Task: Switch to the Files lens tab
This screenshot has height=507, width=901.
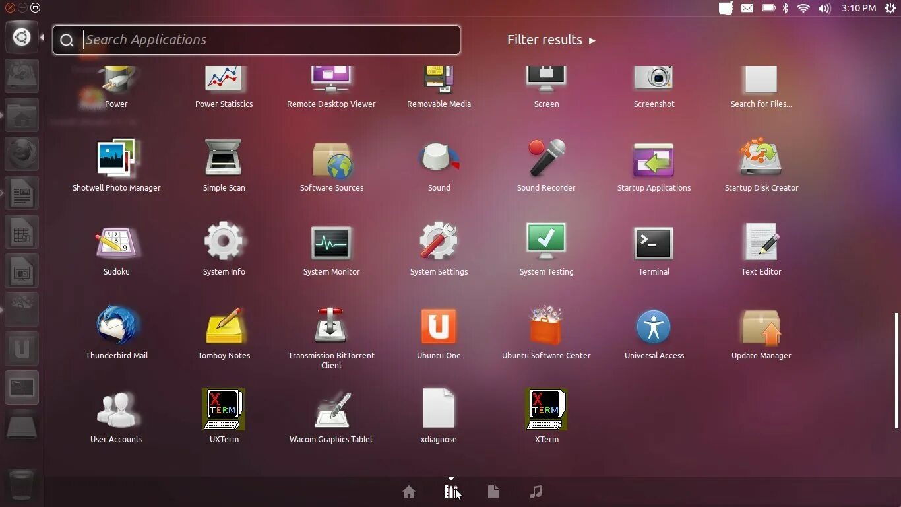Action: [x=493, y=492]
